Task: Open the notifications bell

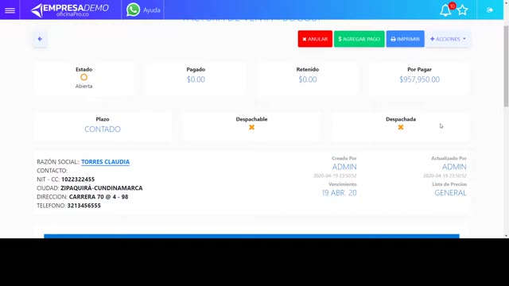Action: 445,10
